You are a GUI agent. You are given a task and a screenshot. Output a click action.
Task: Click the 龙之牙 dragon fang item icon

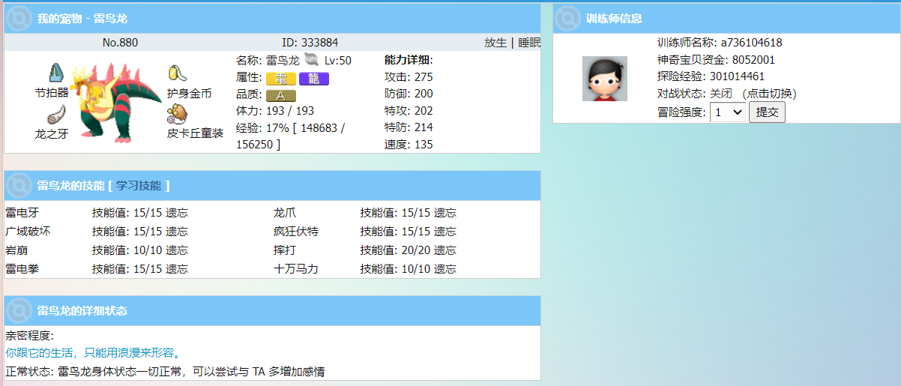coord(56,115)
